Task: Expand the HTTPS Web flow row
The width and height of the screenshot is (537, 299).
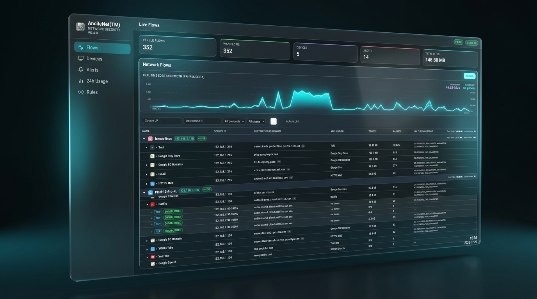Action: point(147,184)
